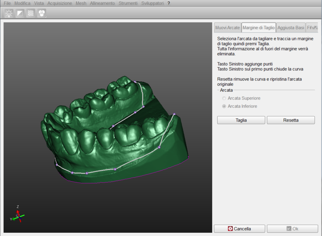
Task: Open the three-circle color mode icon
Action: point(41,13)
